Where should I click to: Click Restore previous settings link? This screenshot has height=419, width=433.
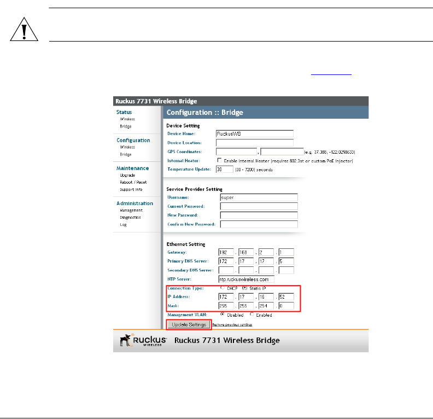pos(232,325)
